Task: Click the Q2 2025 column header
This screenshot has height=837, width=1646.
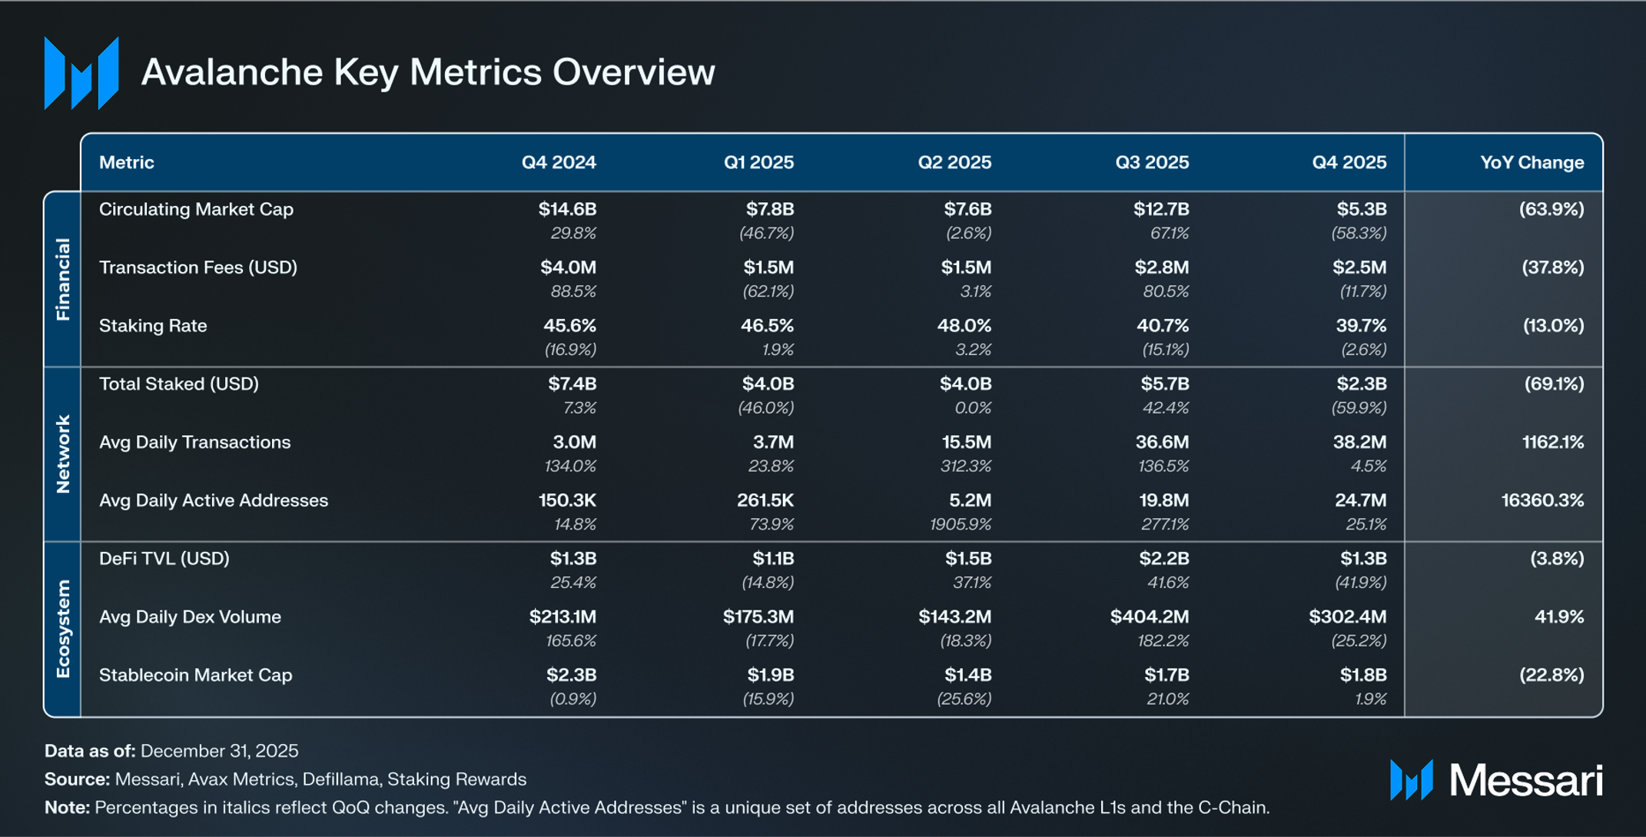Action: coord(954,162)
